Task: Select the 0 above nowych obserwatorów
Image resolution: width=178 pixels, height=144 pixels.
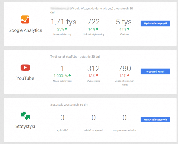Action: click(125, 117)
